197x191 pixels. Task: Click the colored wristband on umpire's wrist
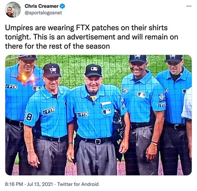(x=154, y=143)
